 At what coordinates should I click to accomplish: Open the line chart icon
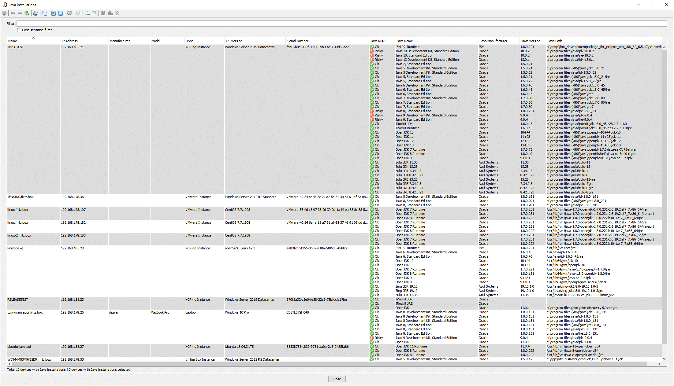pyautogui.click(x=117, y=13)
